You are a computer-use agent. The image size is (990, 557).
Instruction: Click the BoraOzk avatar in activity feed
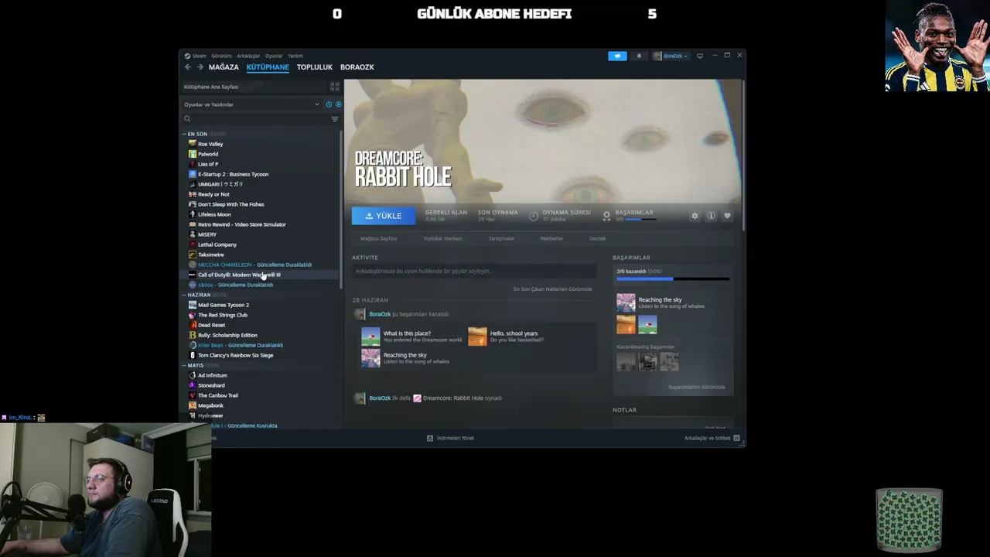coord(360,314)
